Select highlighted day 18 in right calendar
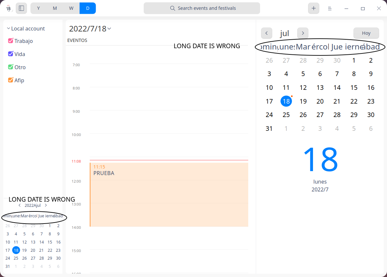Image resolution: width=387 pixels, height=277 pixels. click(x=286, y=101)
